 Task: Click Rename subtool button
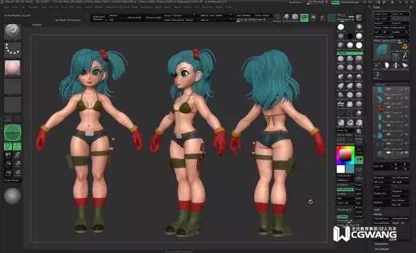tap(382, 178)
